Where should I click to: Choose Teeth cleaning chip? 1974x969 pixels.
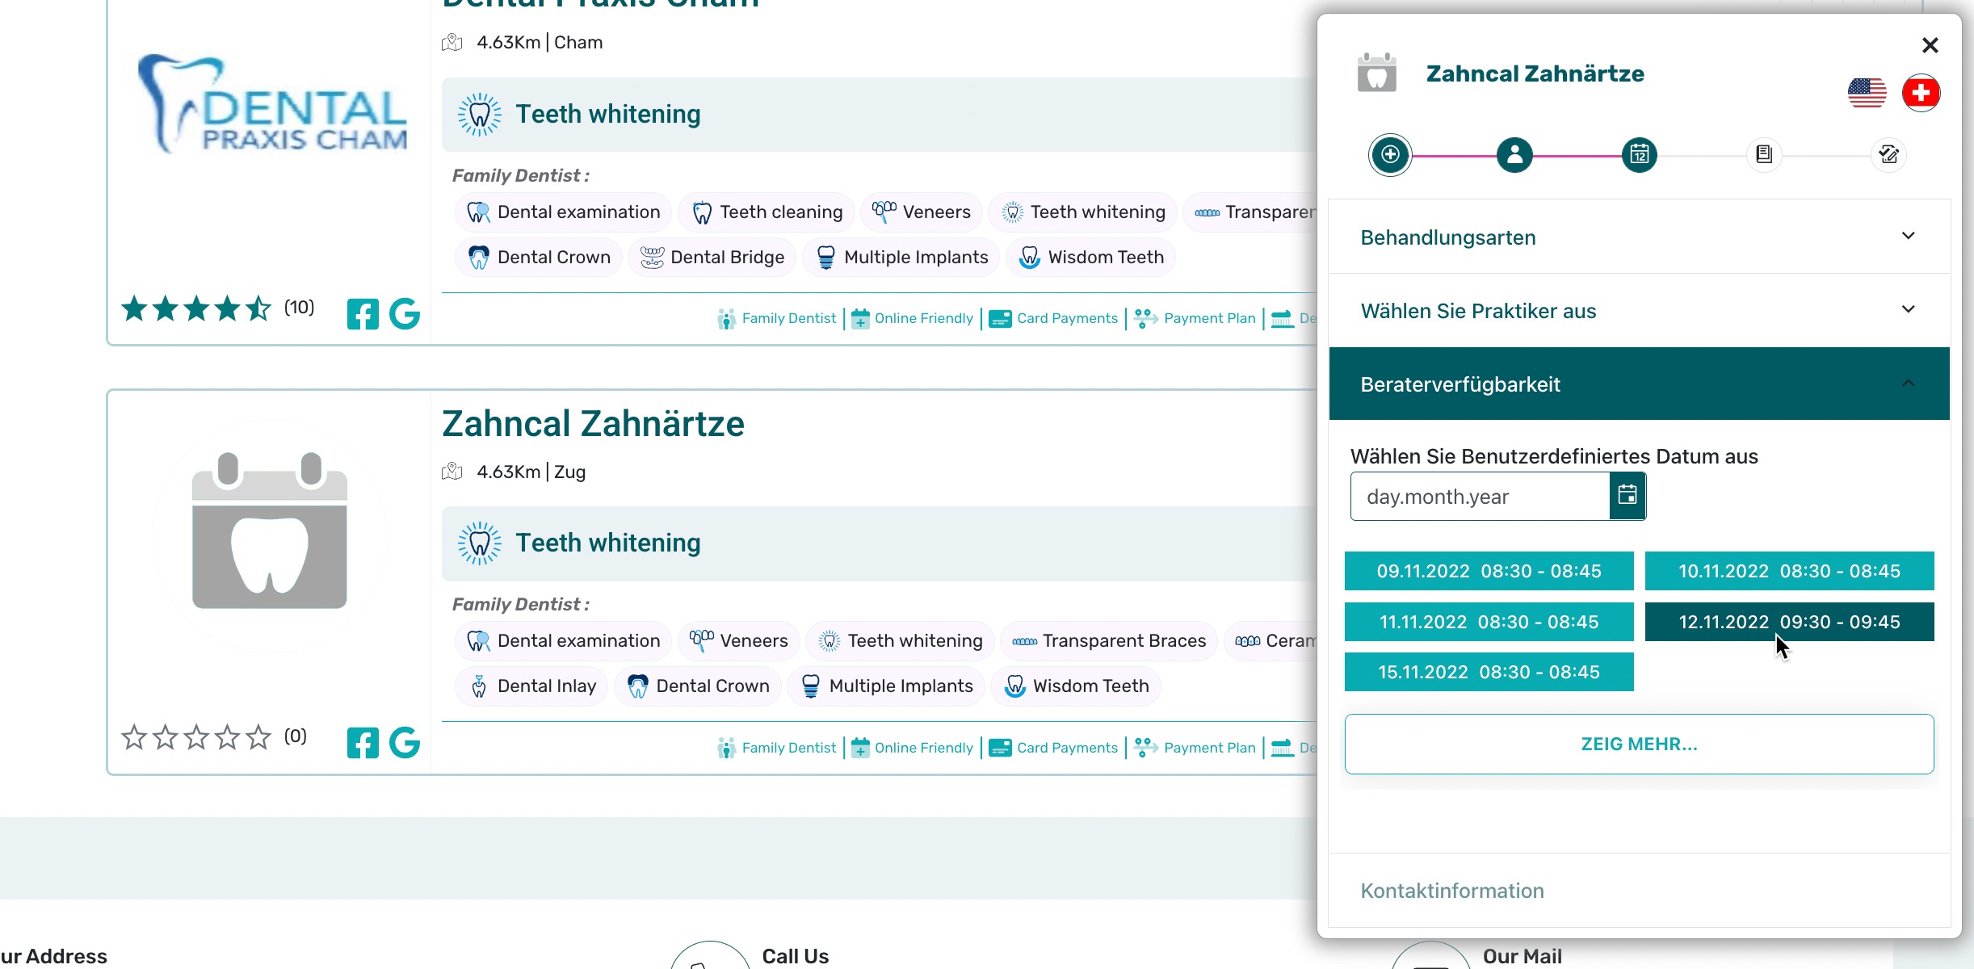click(766, 212)
